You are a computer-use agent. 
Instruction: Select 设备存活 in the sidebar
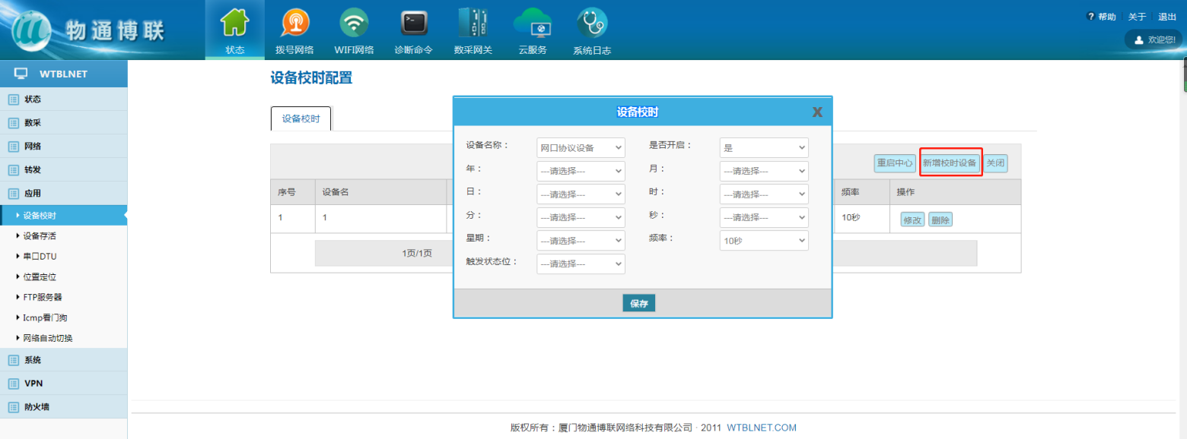click(x=40, y=236)
